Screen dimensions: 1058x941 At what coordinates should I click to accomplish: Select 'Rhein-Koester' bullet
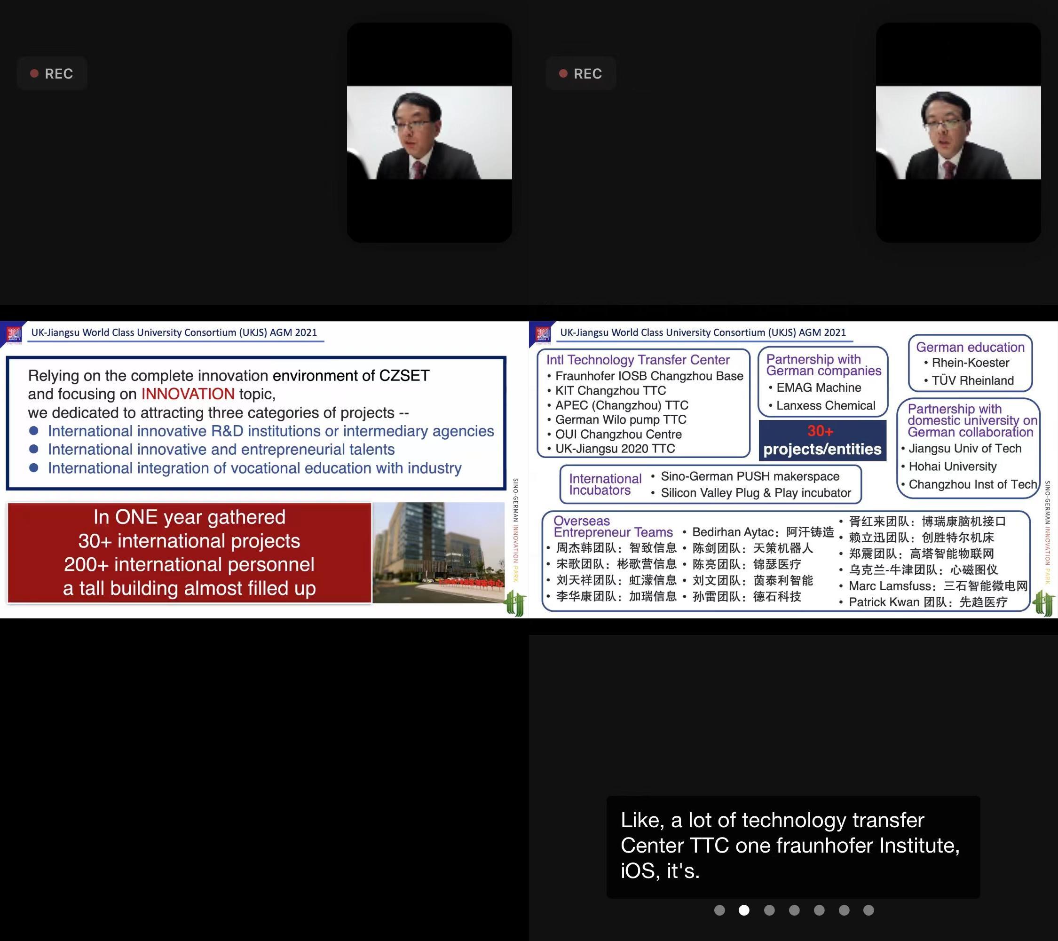[970, 363]
